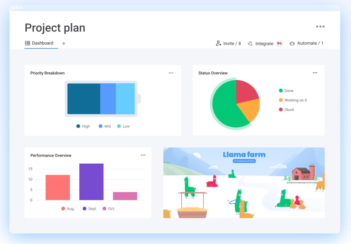The image size is (351, 244).
Task: Open the board options menu beside Project plan
Action: point(320,26)
